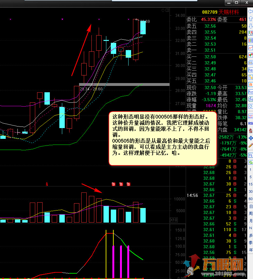Select the yearly 年 period
Screen dimensions: 253x279
(251, 250)
